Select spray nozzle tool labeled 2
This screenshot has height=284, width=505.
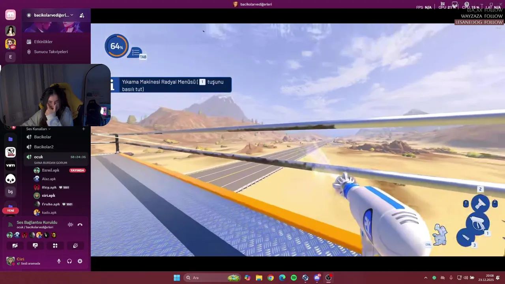click(480, 204)
